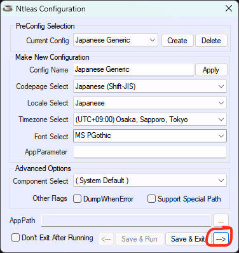
Task: Expand the Timezone Select dropdown
Action: point(150,120)
